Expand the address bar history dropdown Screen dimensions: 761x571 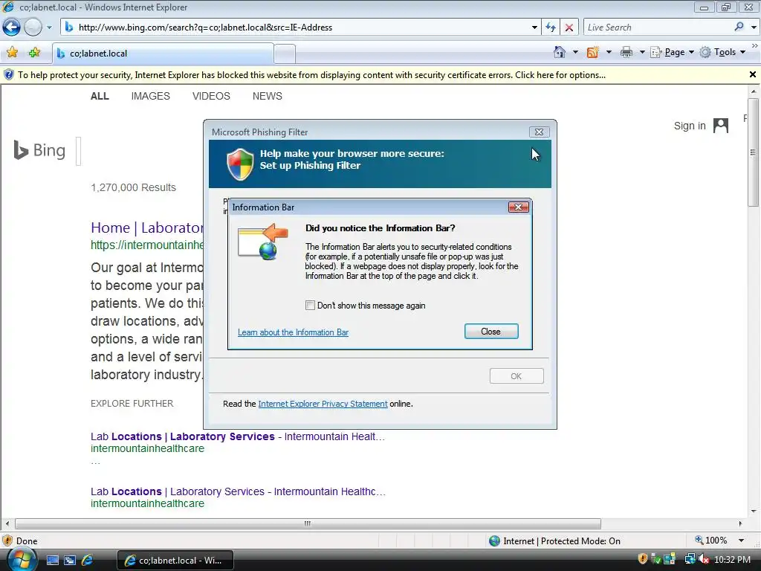click(534, 28)
